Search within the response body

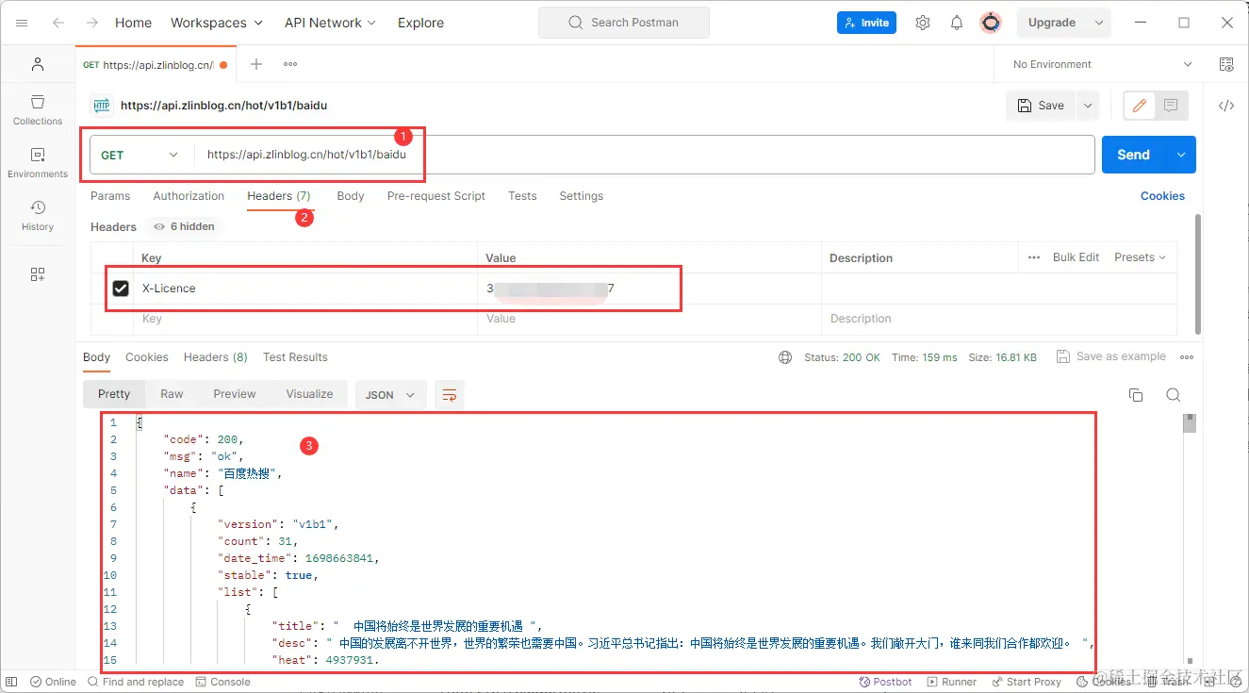point(1173,395)
